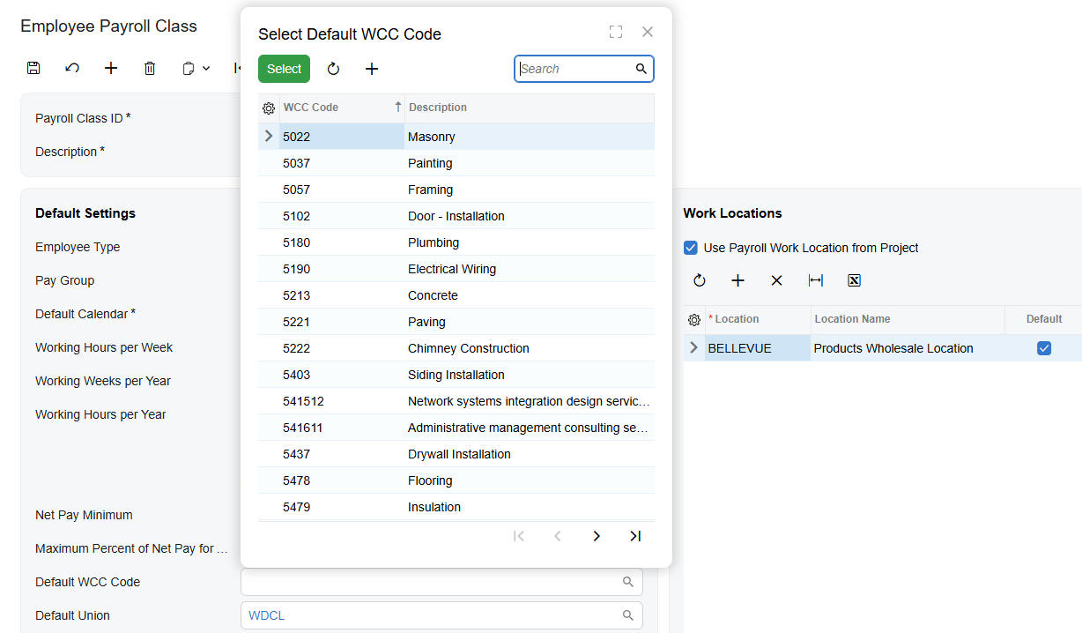1082x633 pixels.
Task: Open the clipboard copy-paste dropdown
Action: pos(196,68)
